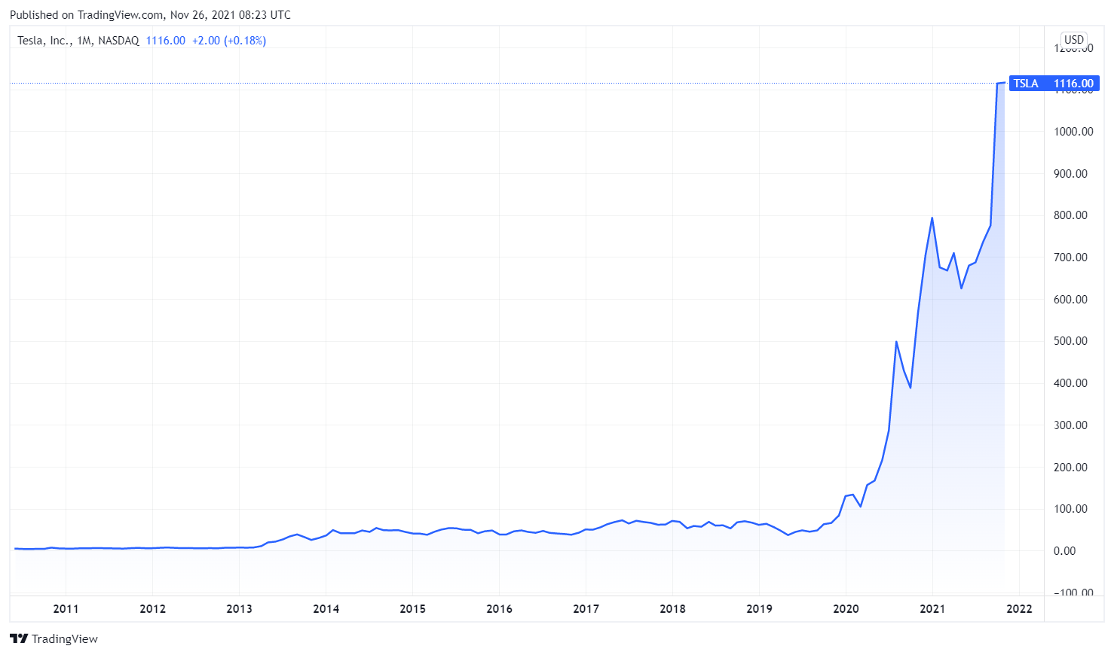The width and height of the screenshot is (1114, 655).
Task: Click the USD currency button
Action: tap(1074, 40)
